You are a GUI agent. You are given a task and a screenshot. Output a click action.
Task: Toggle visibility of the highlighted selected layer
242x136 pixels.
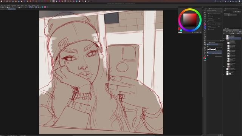point(224,38)
